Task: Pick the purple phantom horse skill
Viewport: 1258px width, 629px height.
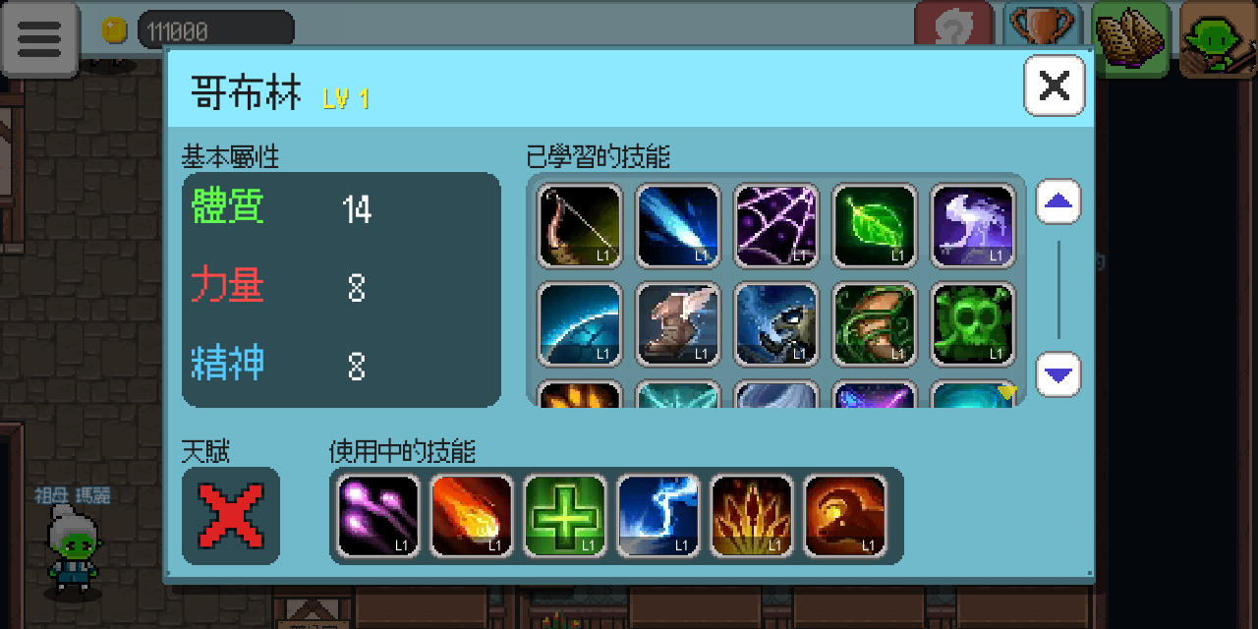Action: pos(973,226)
